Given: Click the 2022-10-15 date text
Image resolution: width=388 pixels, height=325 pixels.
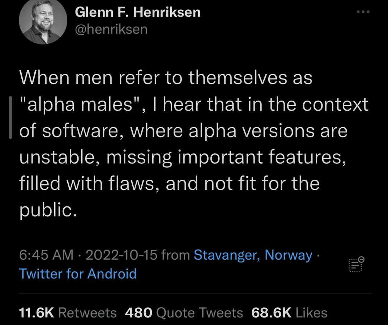Looking at the screenshot, I should point(121,255).
